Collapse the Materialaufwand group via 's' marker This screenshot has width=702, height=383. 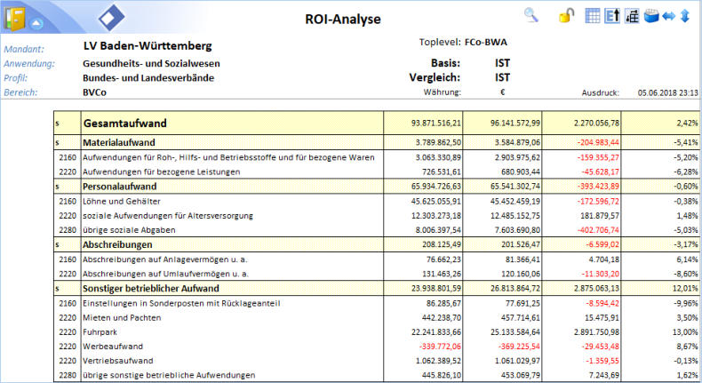(x=57, y=142)
